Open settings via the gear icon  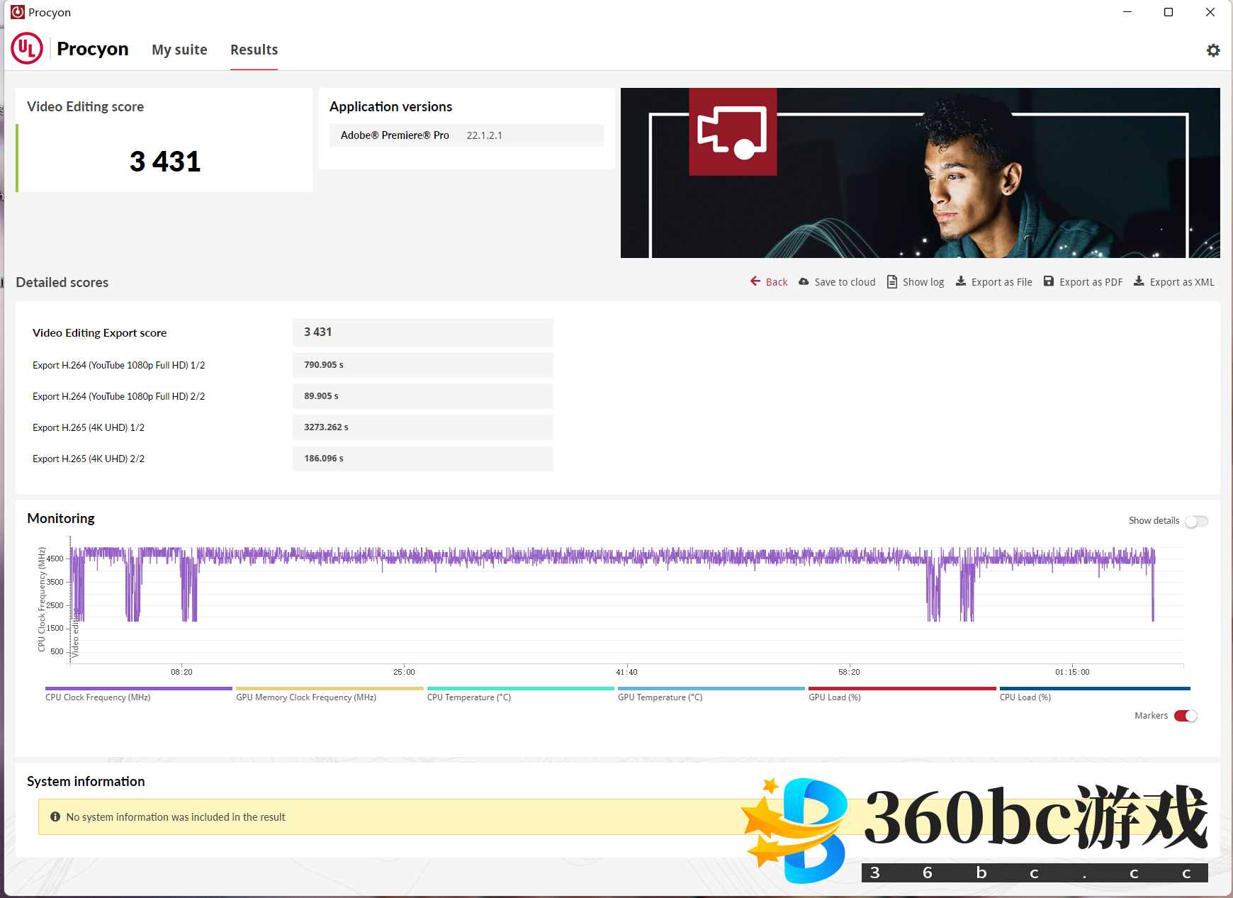coord(1213,50)
